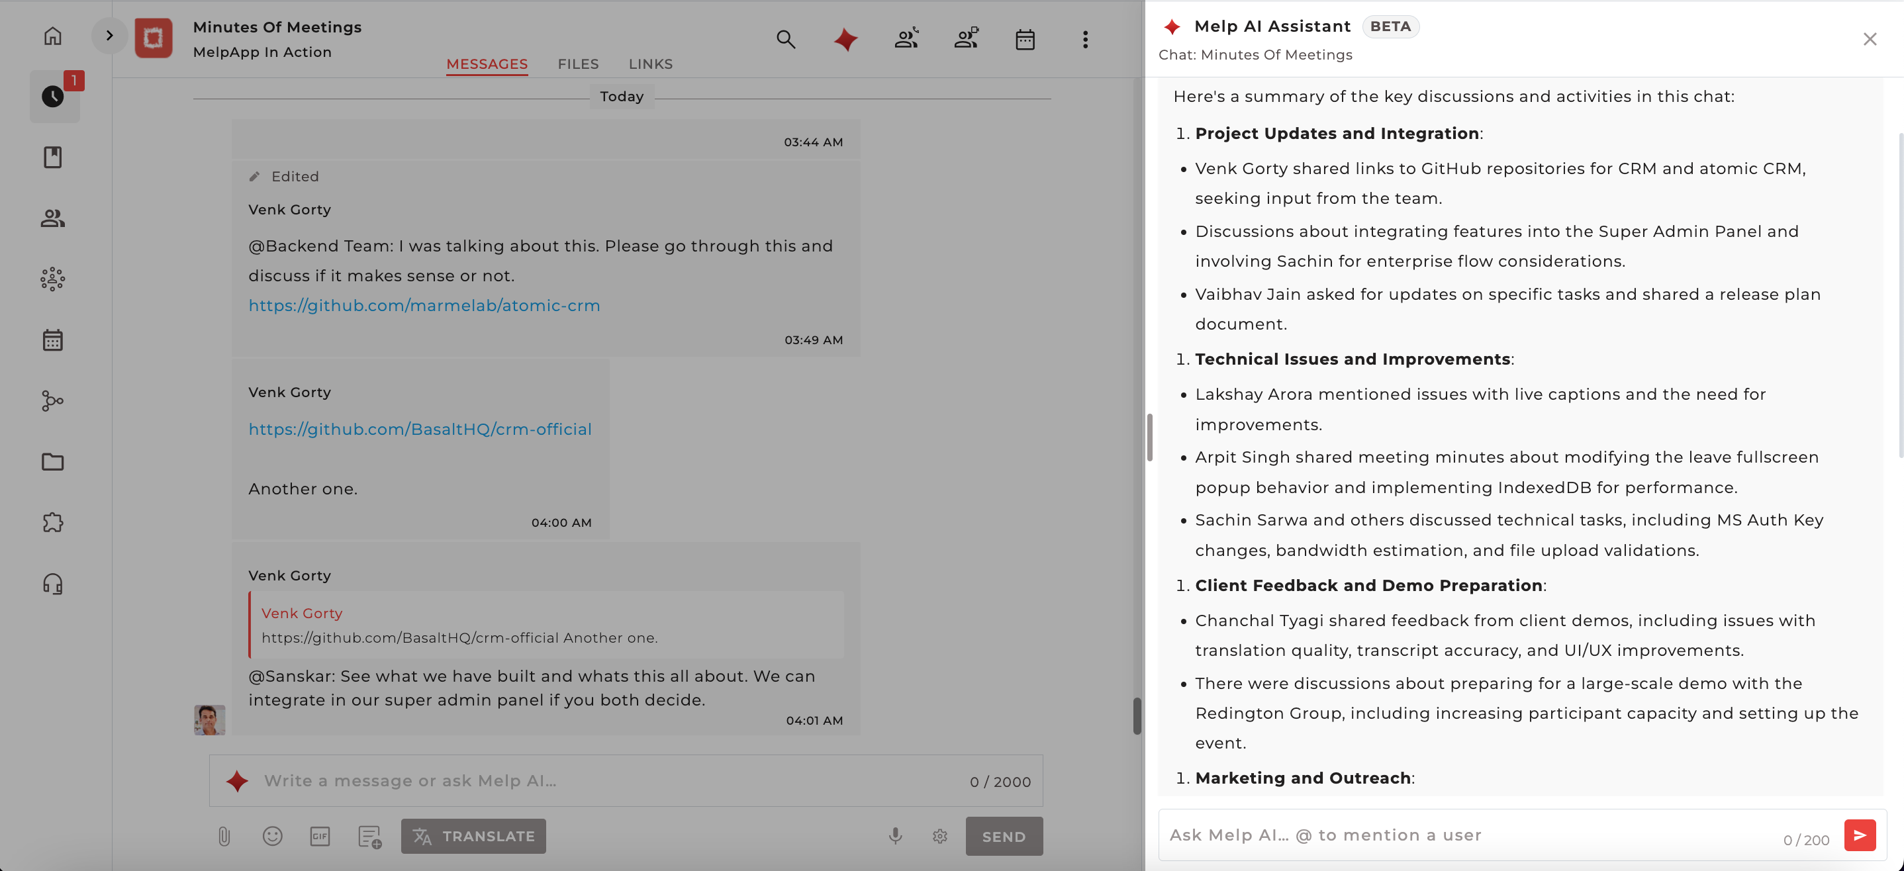The image size is (1904, 871).
Task: Attach a file with the paperclip icon
Action: click(224, 837)
